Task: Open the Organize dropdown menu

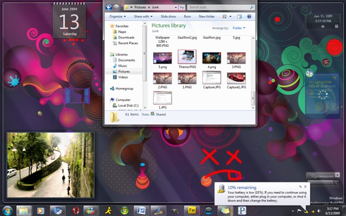Action: tap(117, 17)
